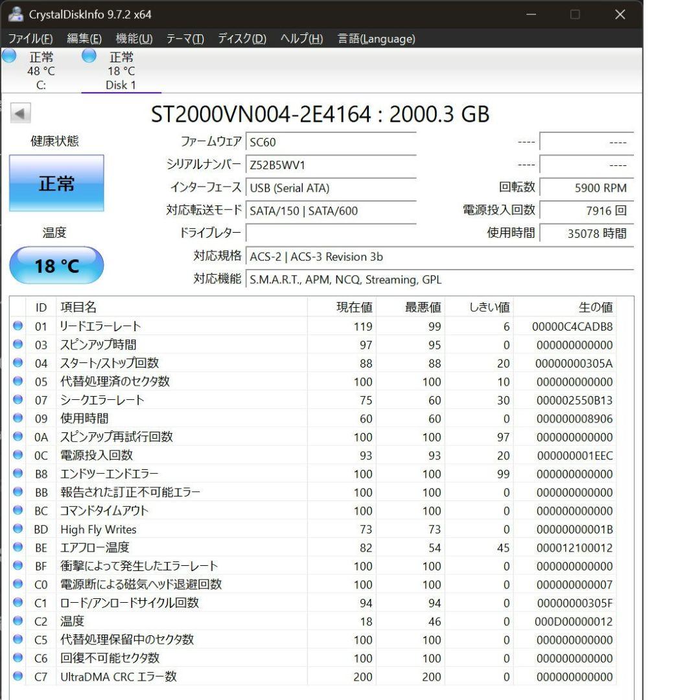Click the CrystalDiskInfo app icon in title bar
The height and width of the screenshot is (700, 700).
point(16,14)
